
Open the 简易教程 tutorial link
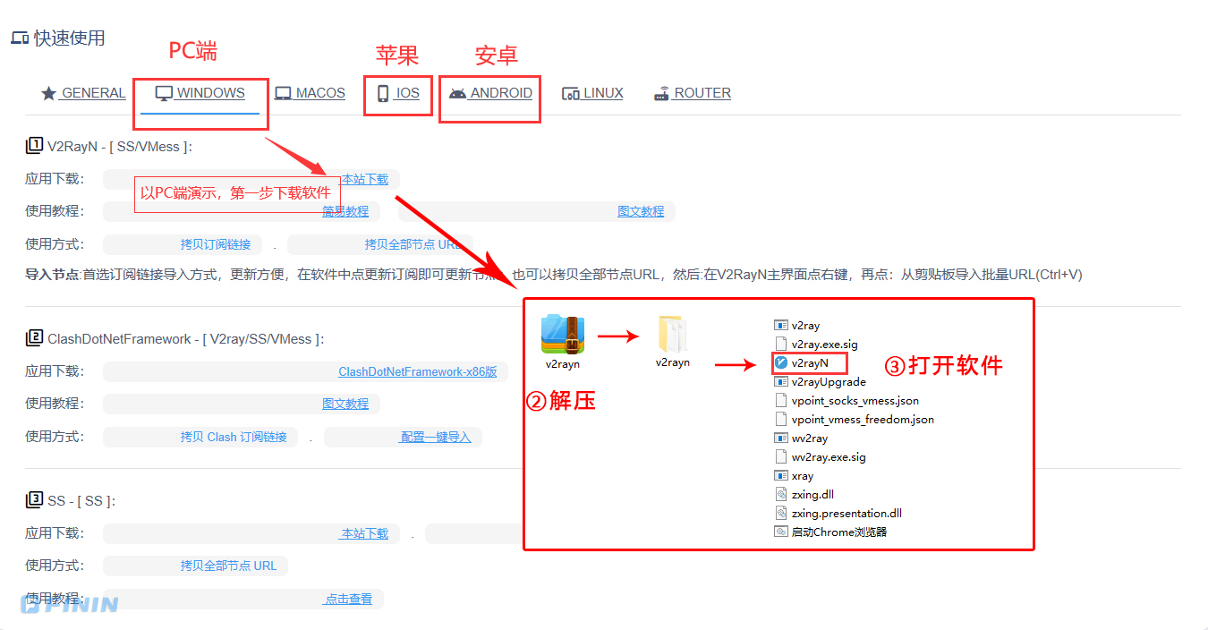coord(345,211)
